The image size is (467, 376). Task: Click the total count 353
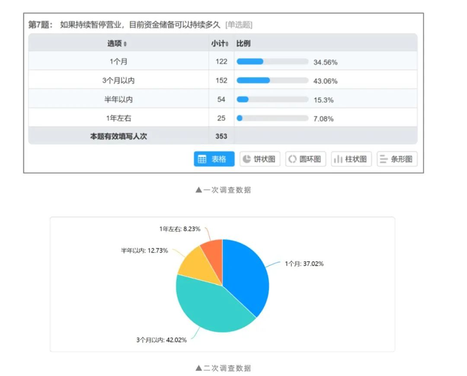pos(221,136)
